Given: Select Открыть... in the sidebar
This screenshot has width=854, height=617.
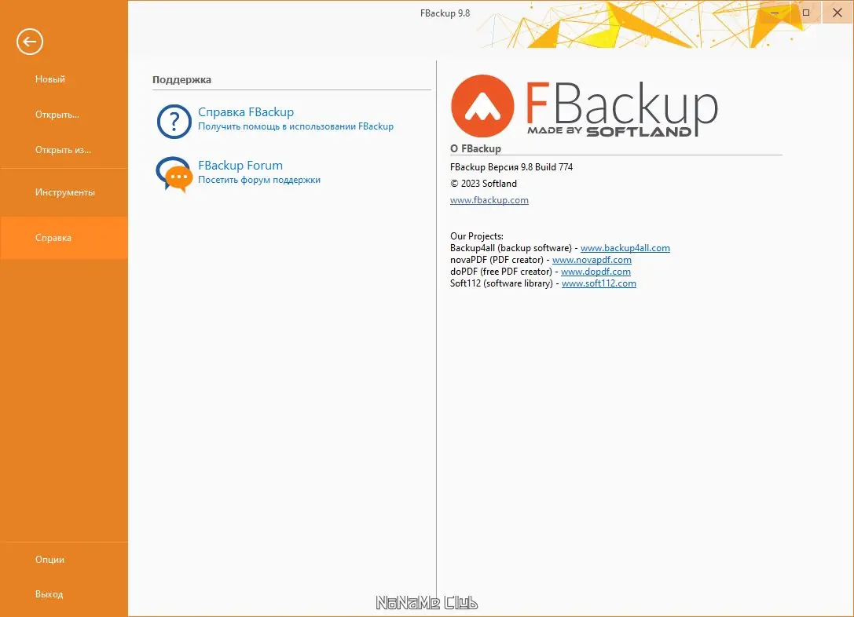Looking at the screenshot, I should point(57,115).
